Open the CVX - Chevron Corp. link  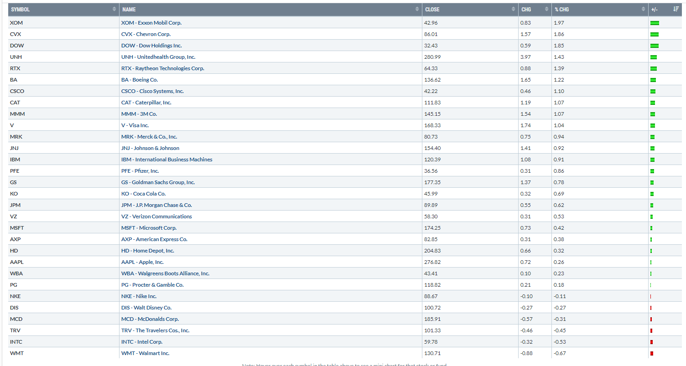(146, 34)
